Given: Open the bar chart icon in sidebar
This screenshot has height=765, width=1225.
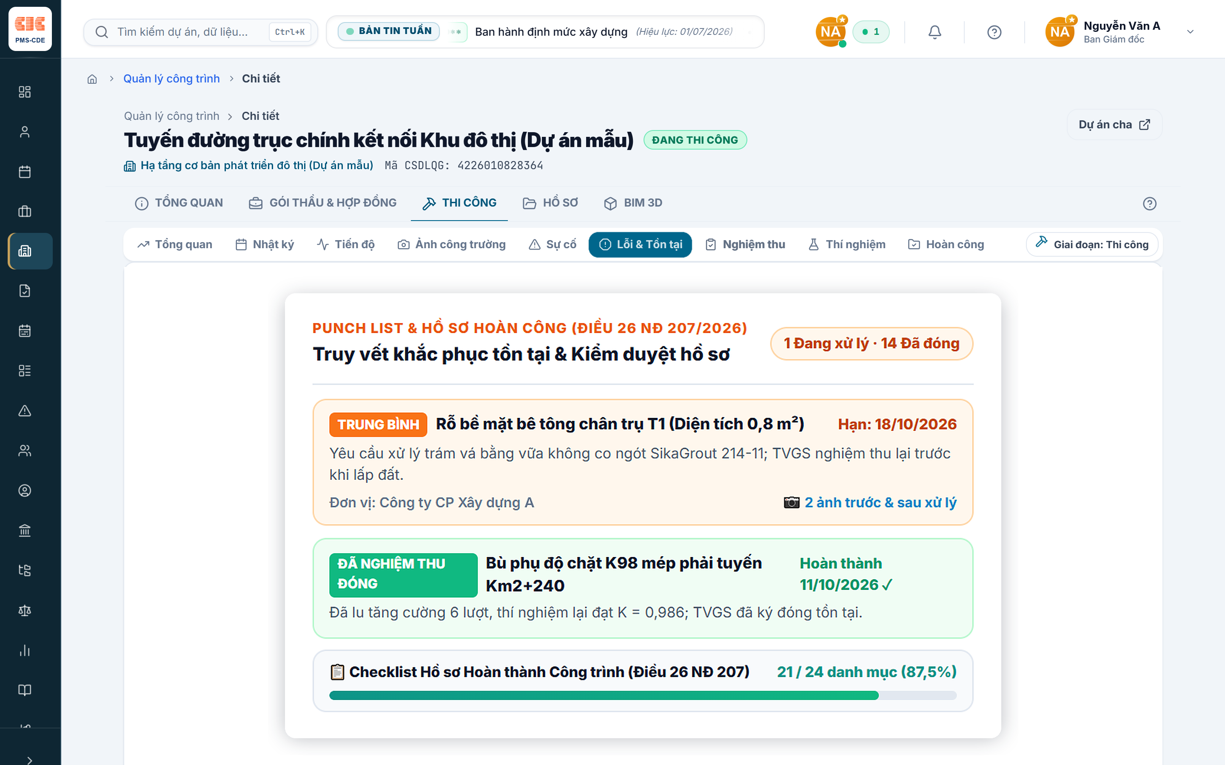Looking at the screenshot, I should [x=24, y=650].
